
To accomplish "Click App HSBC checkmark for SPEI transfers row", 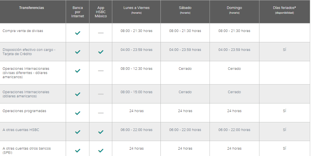I will pos(101,151).
